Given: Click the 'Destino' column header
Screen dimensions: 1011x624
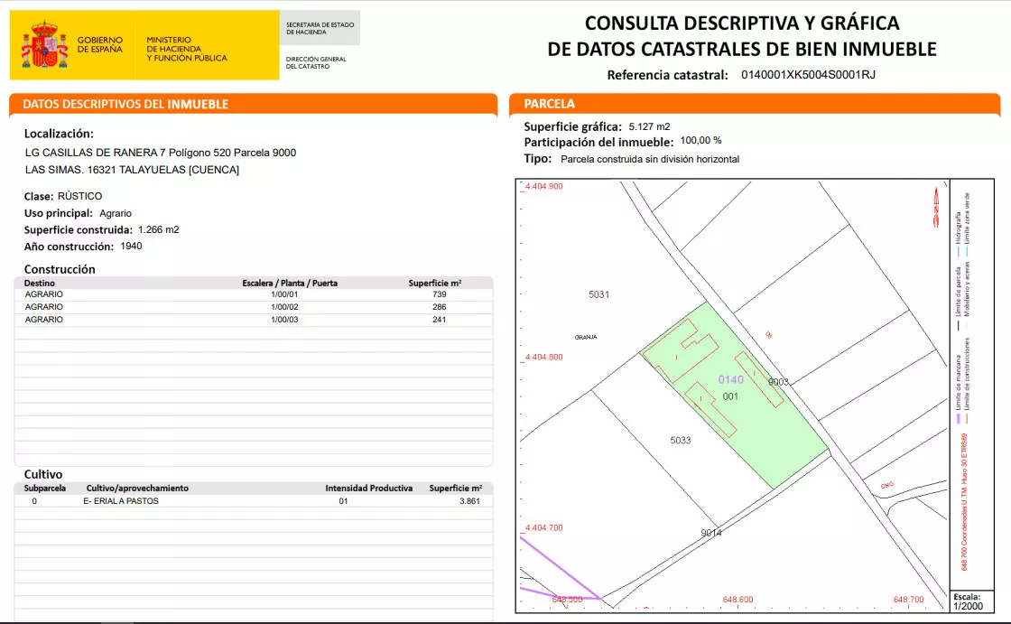Looking at the screenshot, I should [x=40, y=284].
